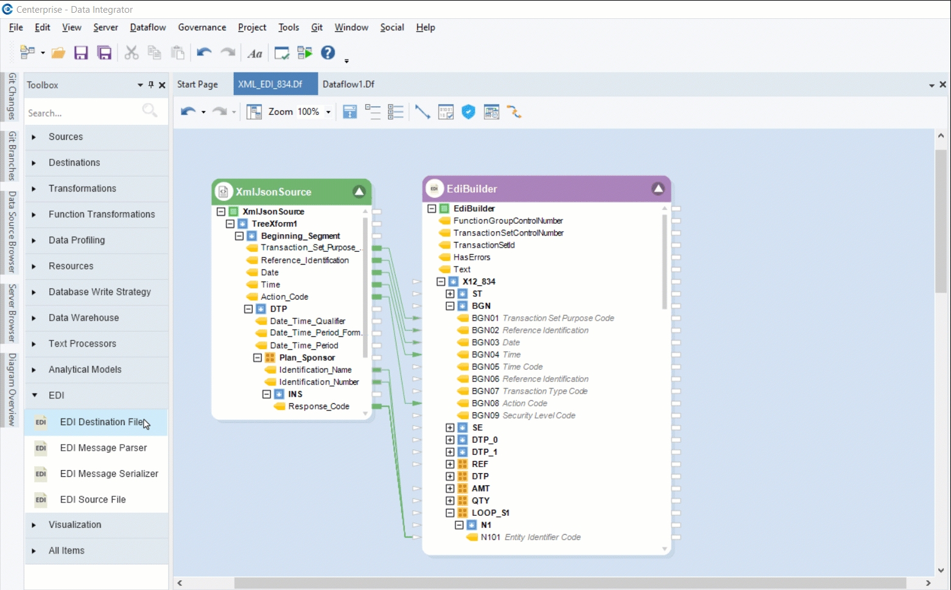This screenshot has width=951, height=590.
Task: Collapse the XmlJsonSource object using its header triangle
Action: click(x=359, y=192)
